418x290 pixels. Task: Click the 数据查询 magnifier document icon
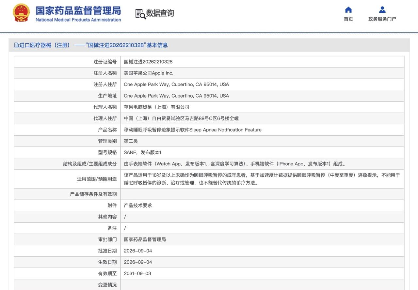[140, 14]
